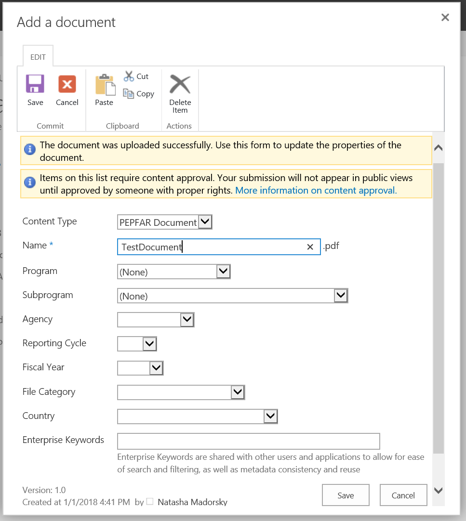Click the form's vertical scrollbar thumb
Image resolution: width=466 pixels, height=521 pixels.
pos(439,308)
